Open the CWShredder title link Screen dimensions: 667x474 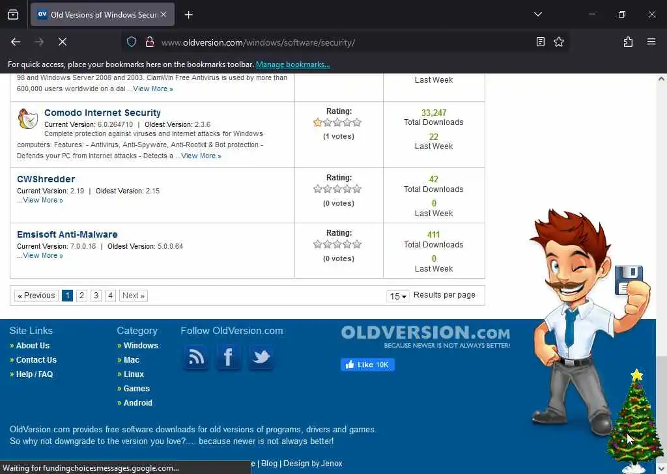[x=46, y=179]
